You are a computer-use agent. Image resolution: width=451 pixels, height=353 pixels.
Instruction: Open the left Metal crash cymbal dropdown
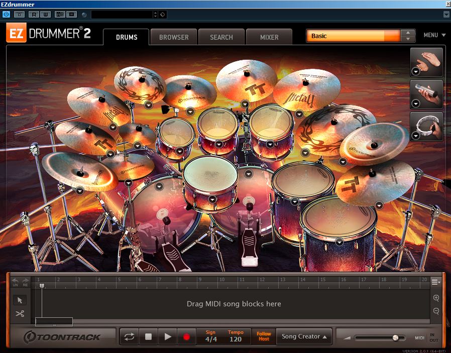(x=112, y=127)
